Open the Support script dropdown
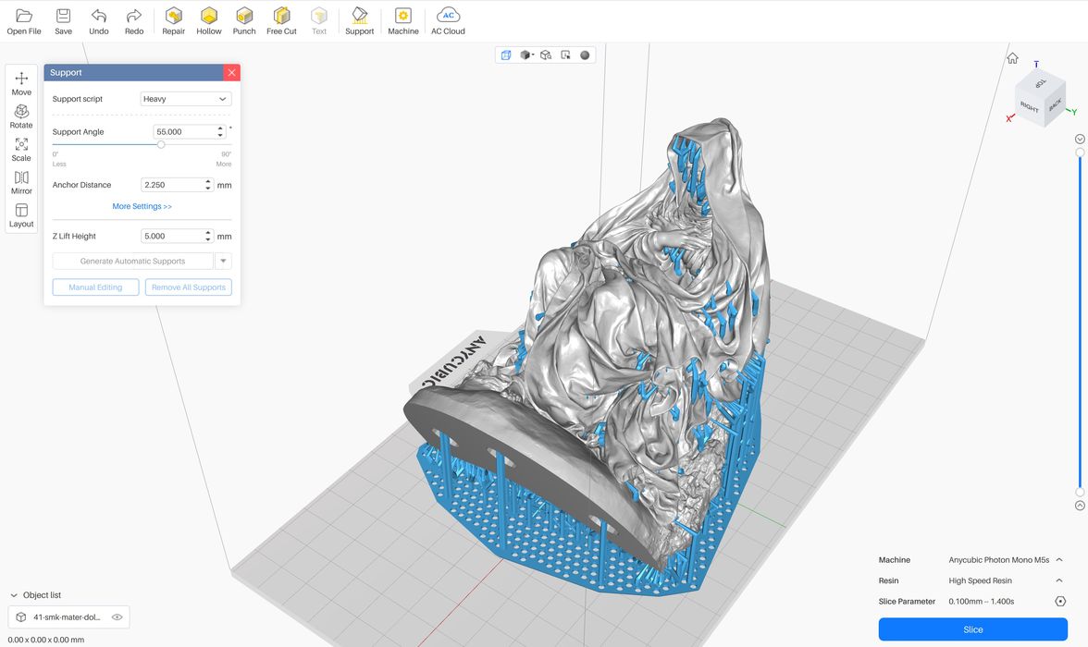This screenshot has width=1088, height=647. point(186,99)
